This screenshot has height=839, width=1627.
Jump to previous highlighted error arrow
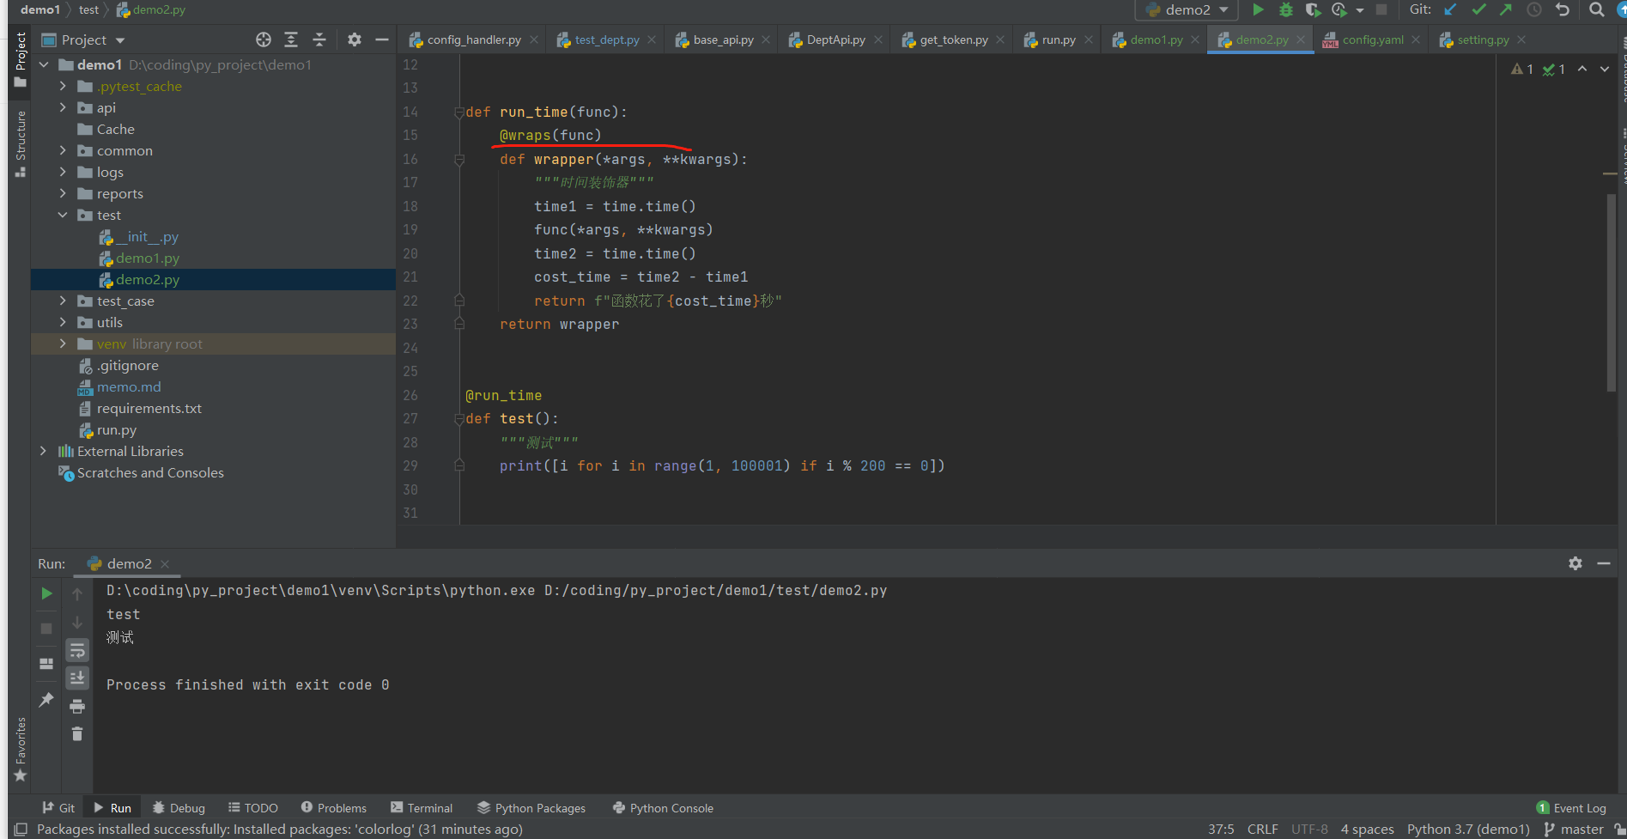[1582, 69]
